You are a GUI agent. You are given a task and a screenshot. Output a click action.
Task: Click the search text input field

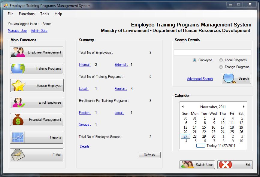(212, 53)
